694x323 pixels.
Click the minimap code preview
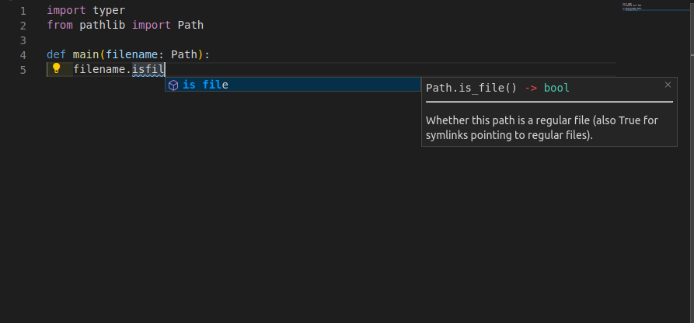(641, 7)
